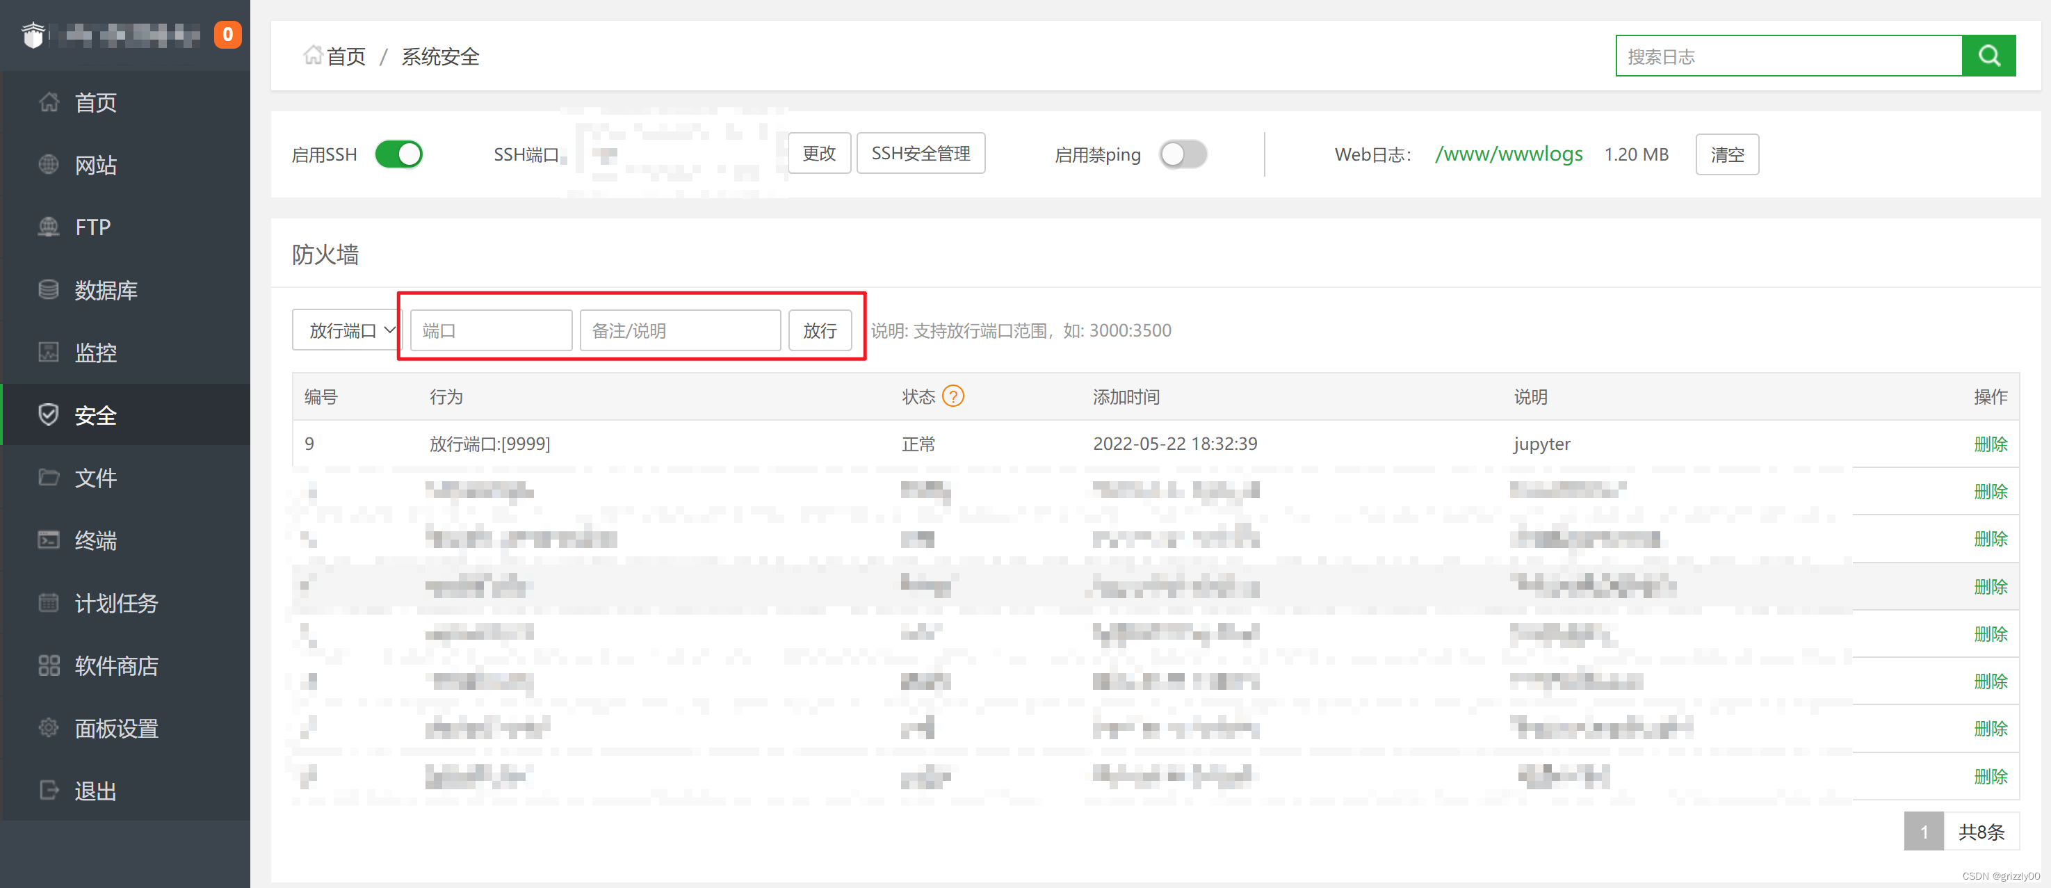Viewport: 2051px width, 888px height.
Task: Open 软件商店 in the sidebar menu
Action: click(116, 665)
